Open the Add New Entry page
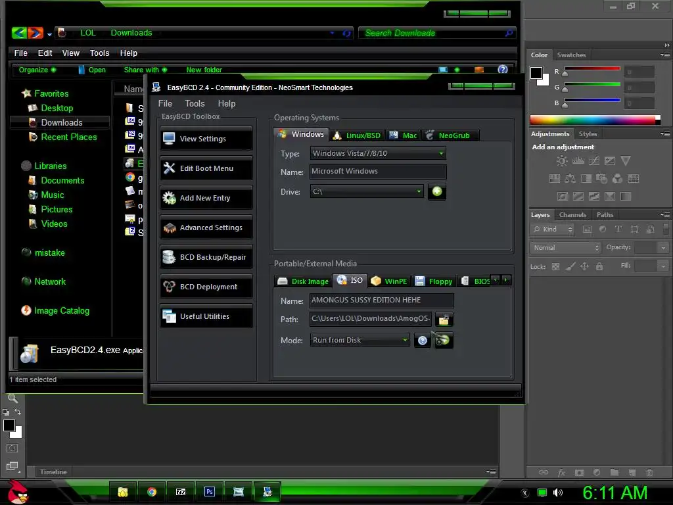 pos(206,198)
